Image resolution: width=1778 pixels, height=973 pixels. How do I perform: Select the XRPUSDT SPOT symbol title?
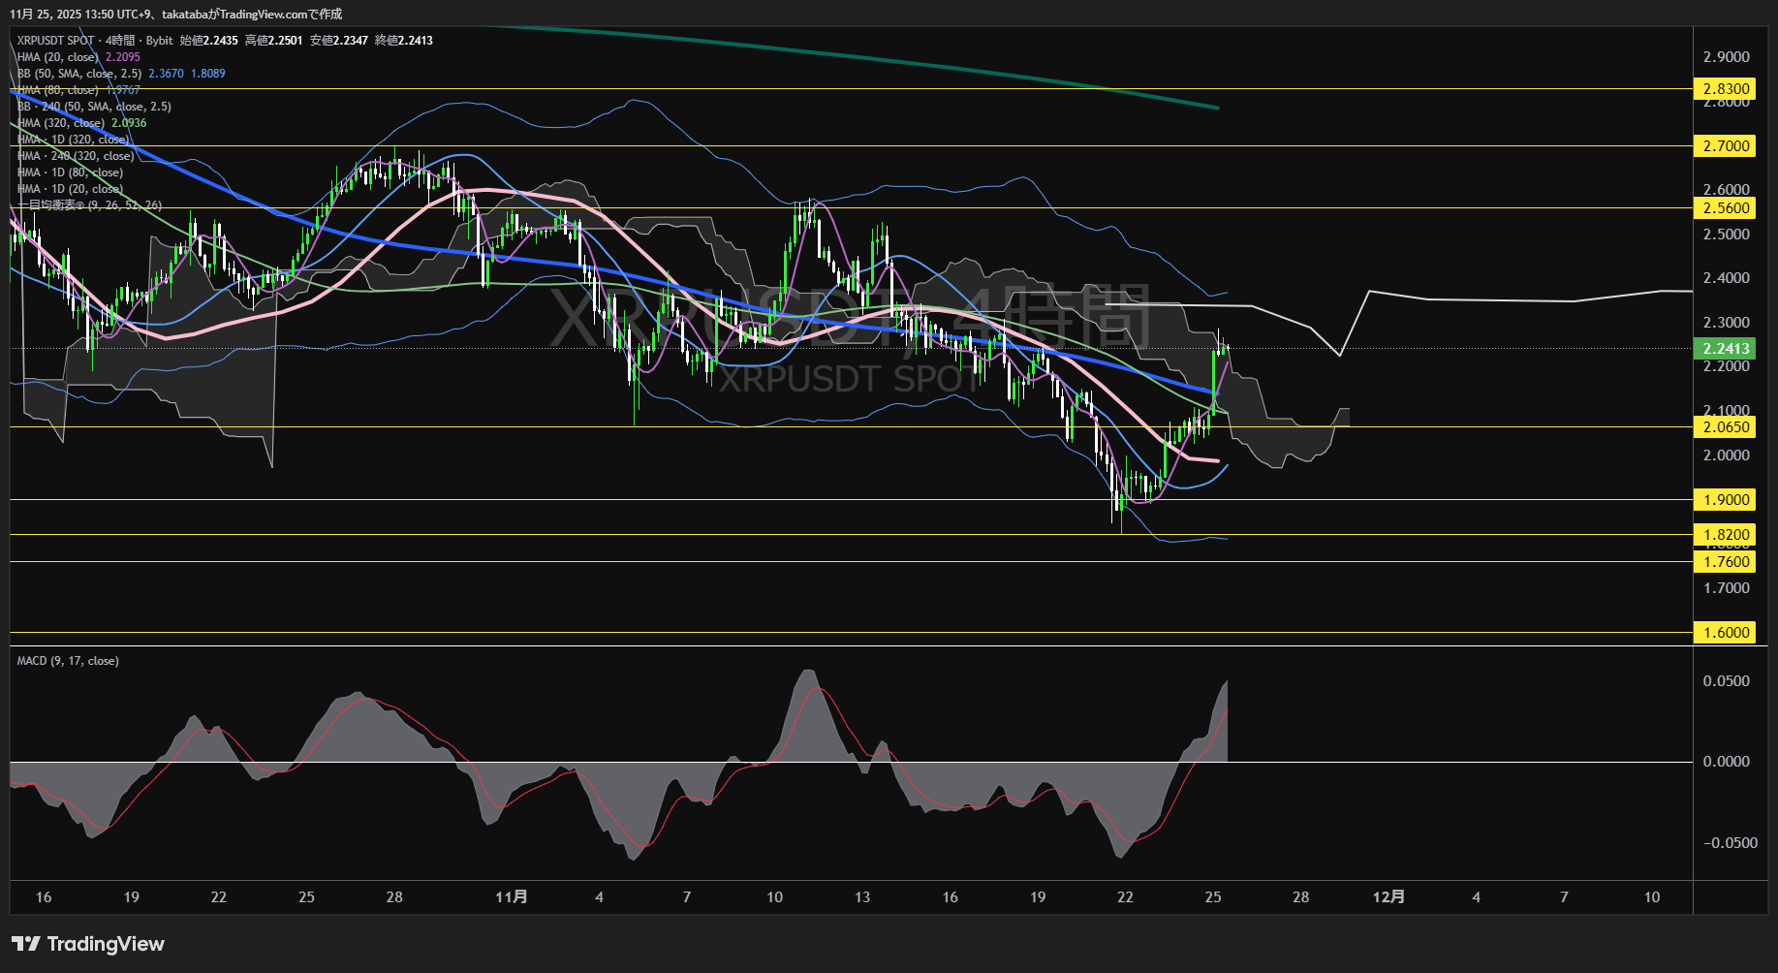(x=55, y=41)
